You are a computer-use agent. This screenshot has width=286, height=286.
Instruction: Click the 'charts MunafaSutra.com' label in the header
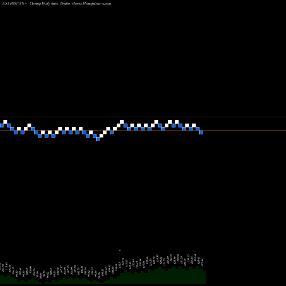(x=92, y=3)
